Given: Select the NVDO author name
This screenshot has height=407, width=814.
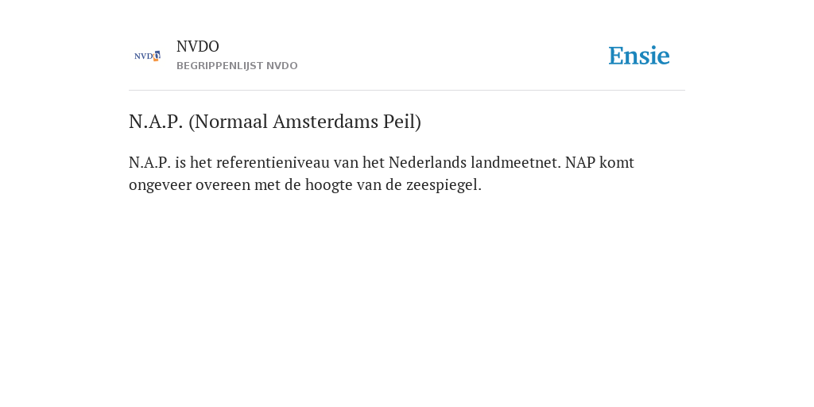Looking at the screenshot, I should coord(198,46).
